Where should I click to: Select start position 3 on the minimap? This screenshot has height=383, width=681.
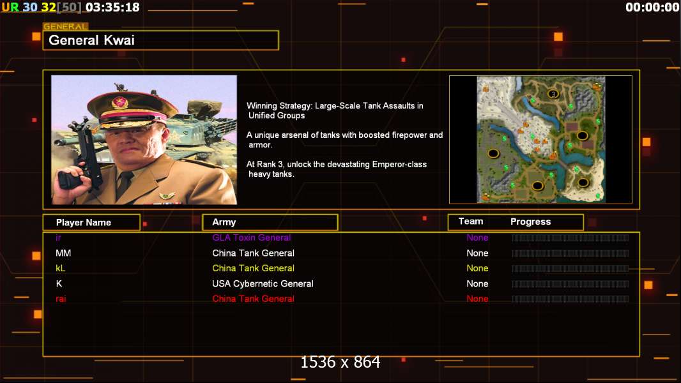(553, 94)
